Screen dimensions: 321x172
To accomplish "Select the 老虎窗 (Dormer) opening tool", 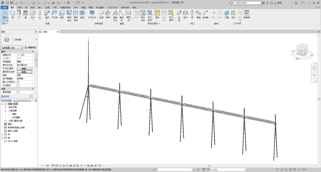I will 205,14.
